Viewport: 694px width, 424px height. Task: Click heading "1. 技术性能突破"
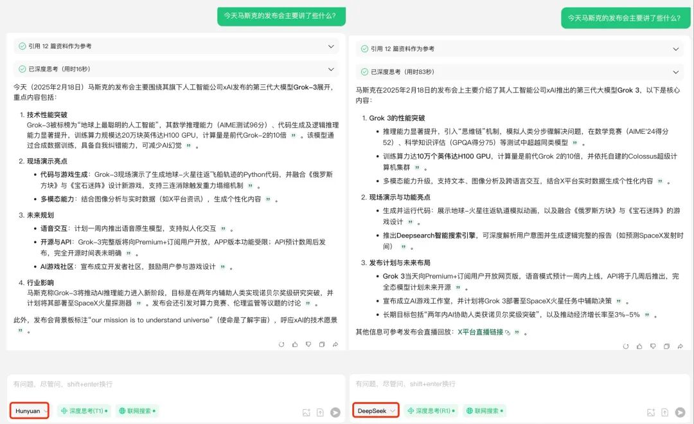click(44, 115)
